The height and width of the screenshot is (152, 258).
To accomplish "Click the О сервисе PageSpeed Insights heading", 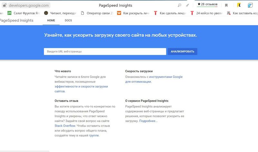I will [147, 101].
